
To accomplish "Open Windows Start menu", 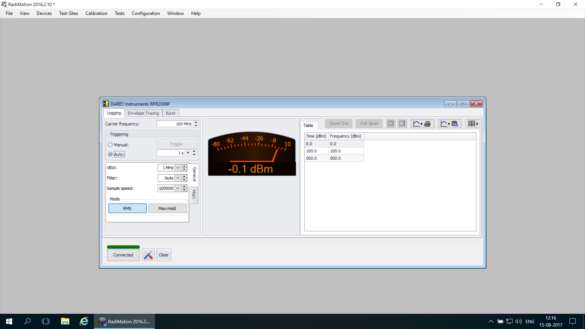I will pos(9,321).
